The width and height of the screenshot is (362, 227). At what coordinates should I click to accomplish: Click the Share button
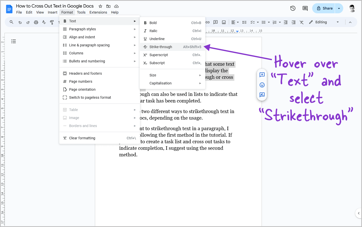pyautogui.click(x=324, y=8)
